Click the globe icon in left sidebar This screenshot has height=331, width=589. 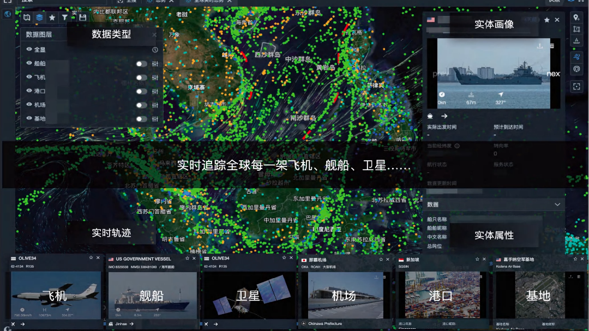tap(7, 14)
